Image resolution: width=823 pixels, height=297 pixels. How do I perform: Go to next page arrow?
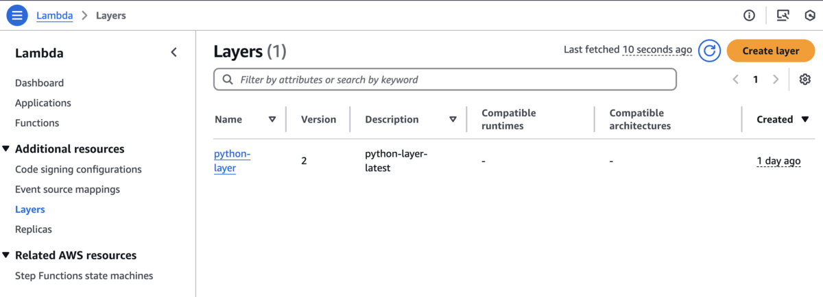(x=776, y=79)
